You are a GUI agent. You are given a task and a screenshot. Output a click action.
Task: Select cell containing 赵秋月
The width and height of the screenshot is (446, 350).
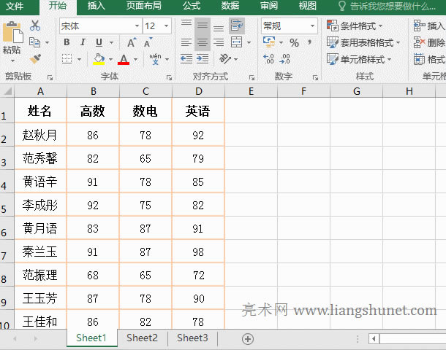40,135
